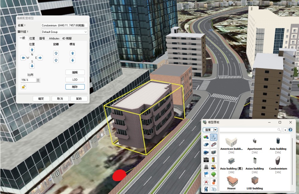Open the train model category
The height and width of the screenshot is (194, 299).
[x=213, y=144]
